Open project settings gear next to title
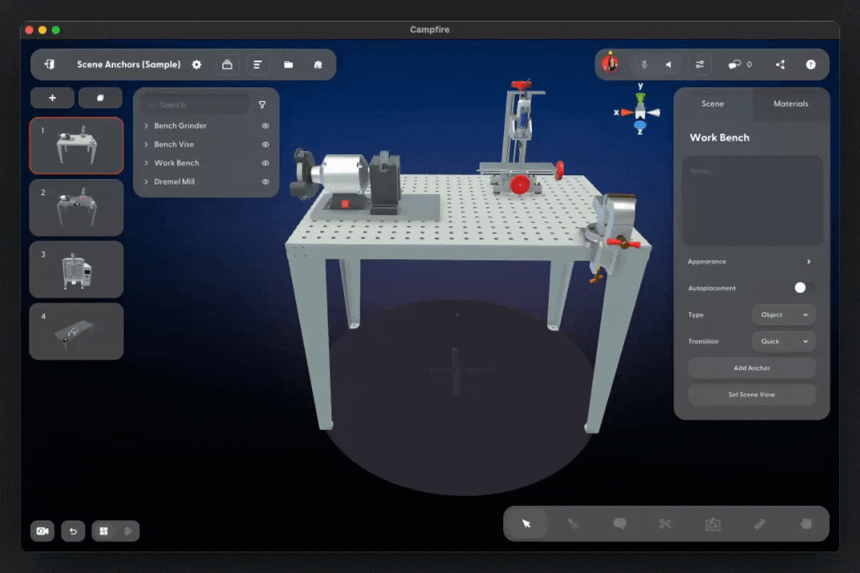 coord(197,64)
